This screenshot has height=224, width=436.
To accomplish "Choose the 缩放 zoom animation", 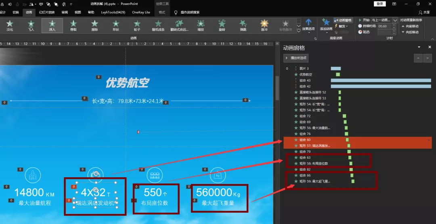I will [201, 25].
